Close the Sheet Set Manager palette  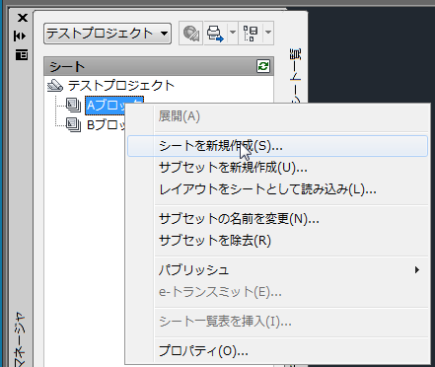(23, 18)
